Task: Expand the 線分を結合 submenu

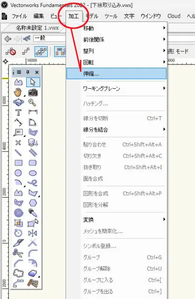Action: (x=116, y=130)
